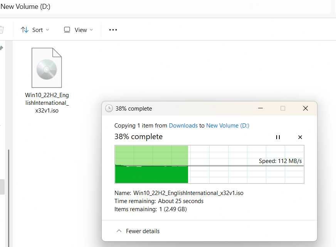Pause the file copy operation
The image size is (336, 247).
(278, 137)
